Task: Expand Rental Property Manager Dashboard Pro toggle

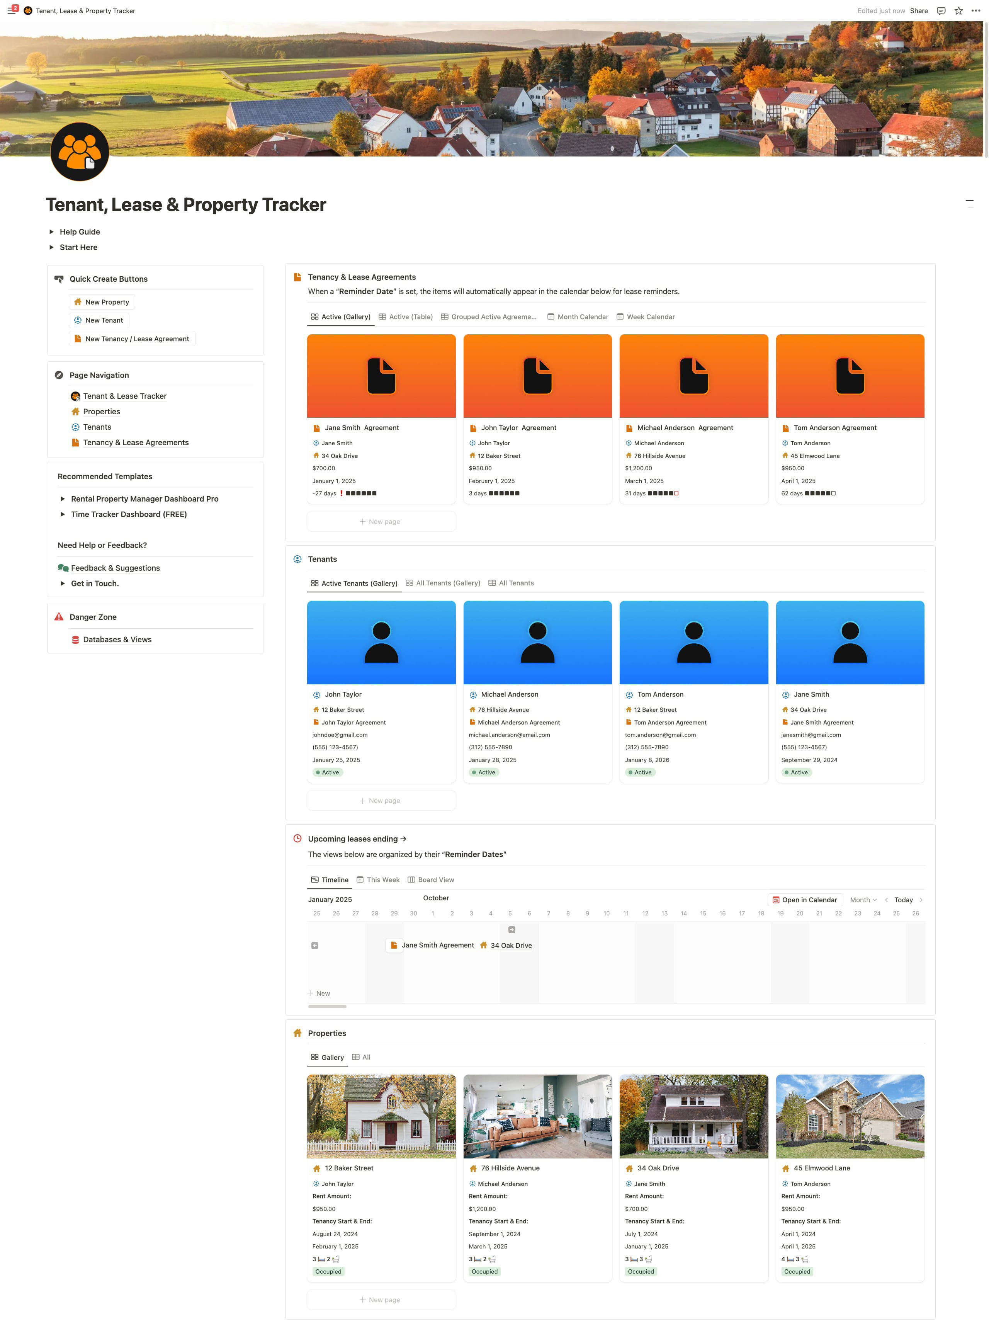Action: click(63, 499)
